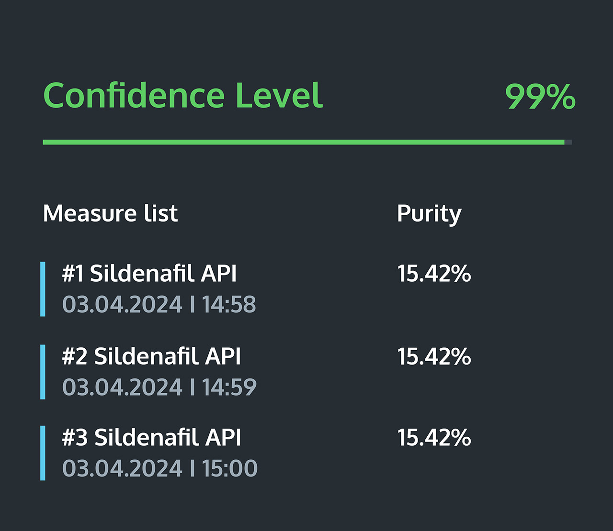The image size is (613, 531).
Task: Click the gray unfilled end of confidence bar
Action: coord(568,142)
